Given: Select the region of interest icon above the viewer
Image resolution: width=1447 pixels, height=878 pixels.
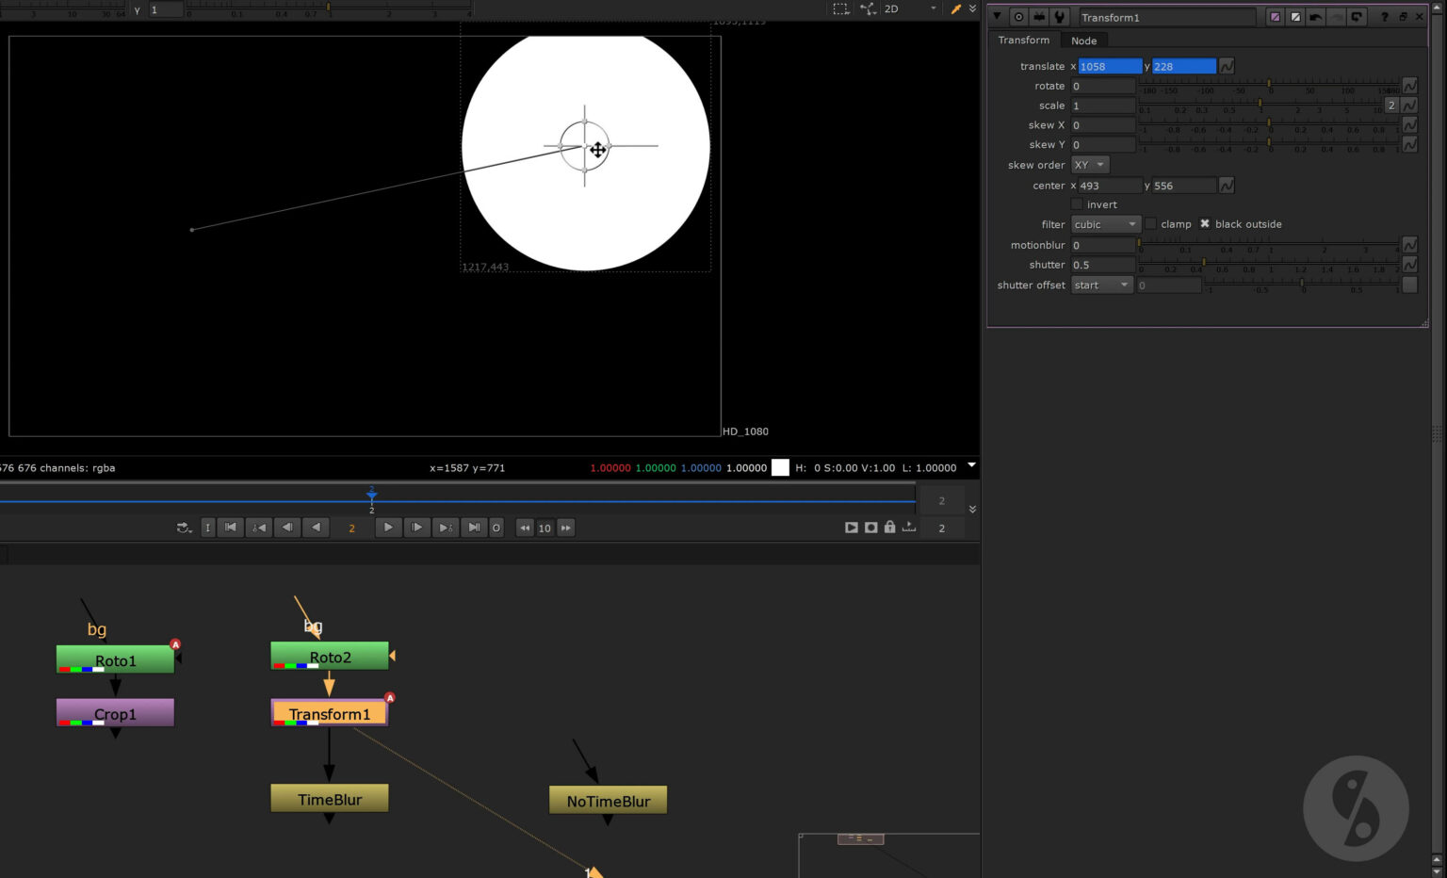Looking at the screenshot, I should [837, 8].
